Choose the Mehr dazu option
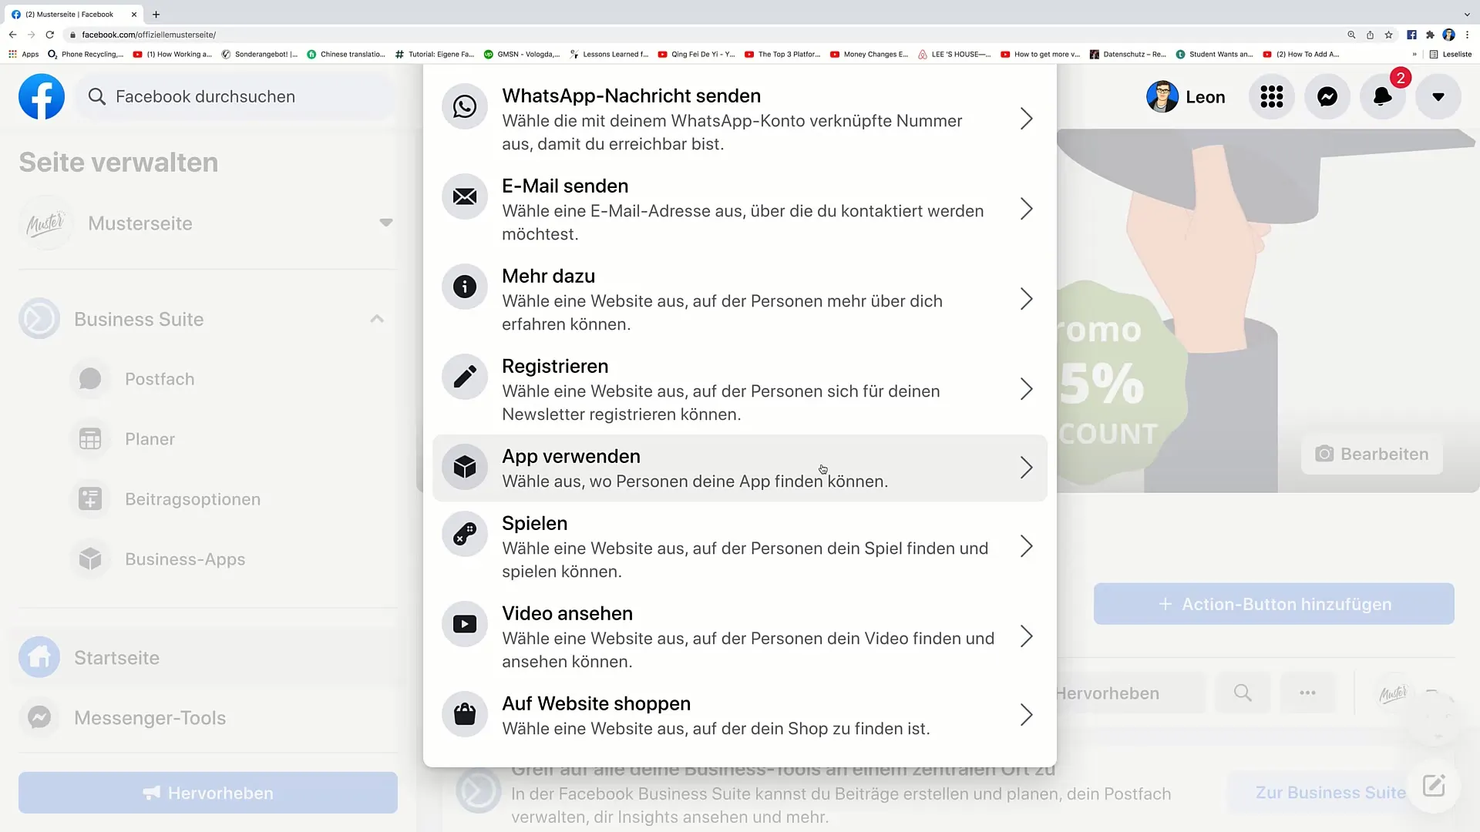The image size is (1480, 832). coord(739,299)
